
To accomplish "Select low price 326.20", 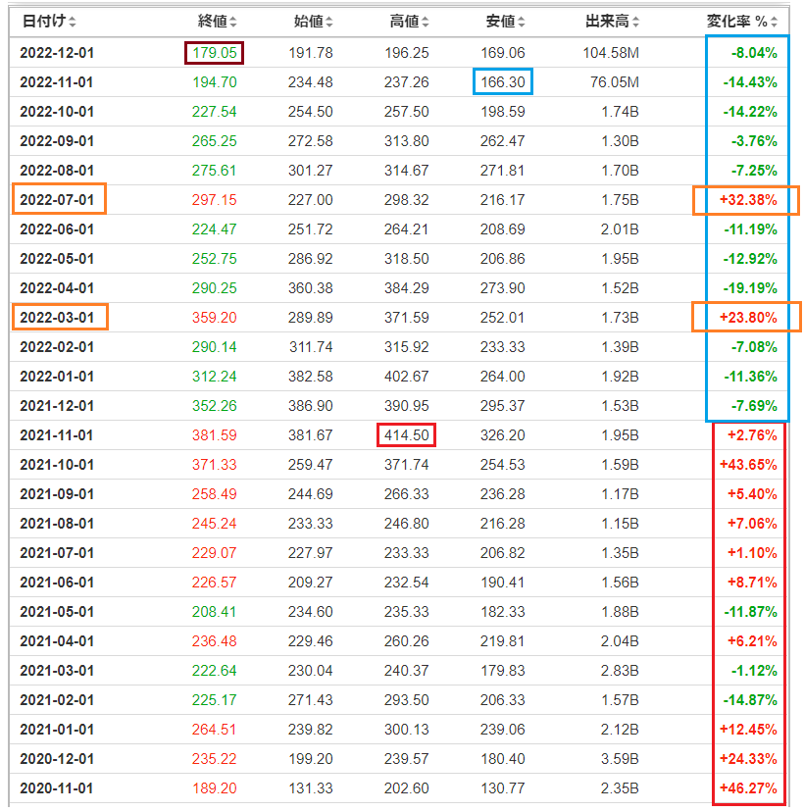I will pos(503,435).
